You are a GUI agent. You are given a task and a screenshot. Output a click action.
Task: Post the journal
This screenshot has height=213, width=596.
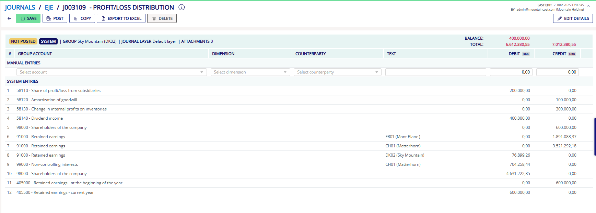[x=55, y=18]
